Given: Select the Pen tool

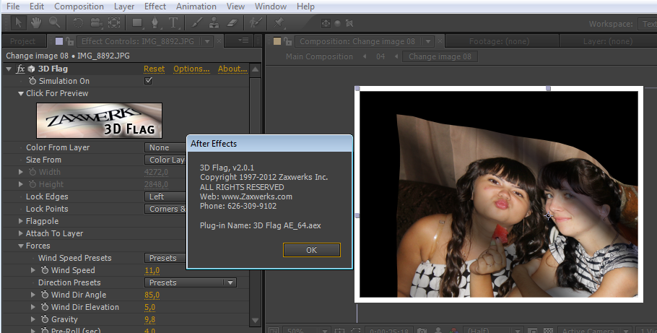Looking at the screenshot, I should [x=156, y=24].
